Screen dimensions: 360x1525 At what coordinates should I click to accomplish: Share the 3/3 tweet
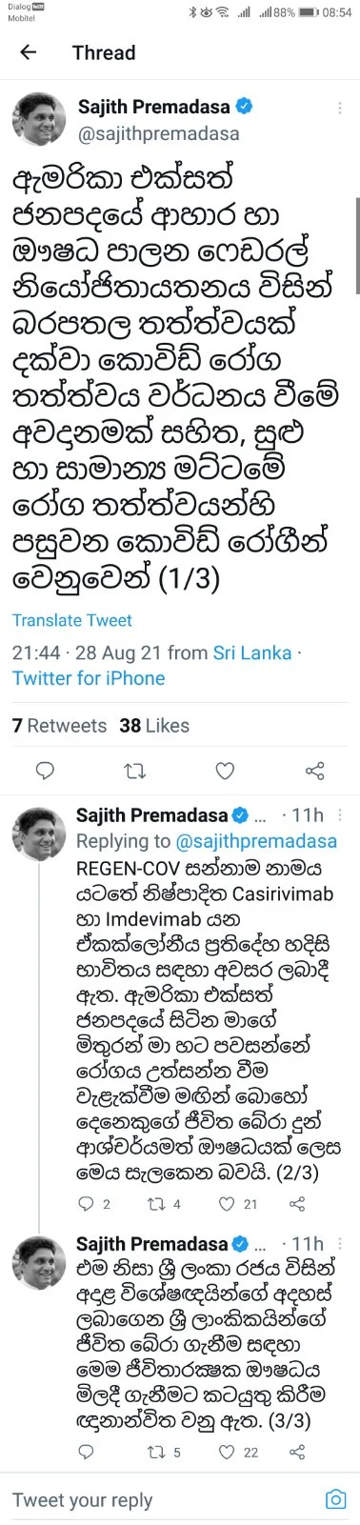297,1452
